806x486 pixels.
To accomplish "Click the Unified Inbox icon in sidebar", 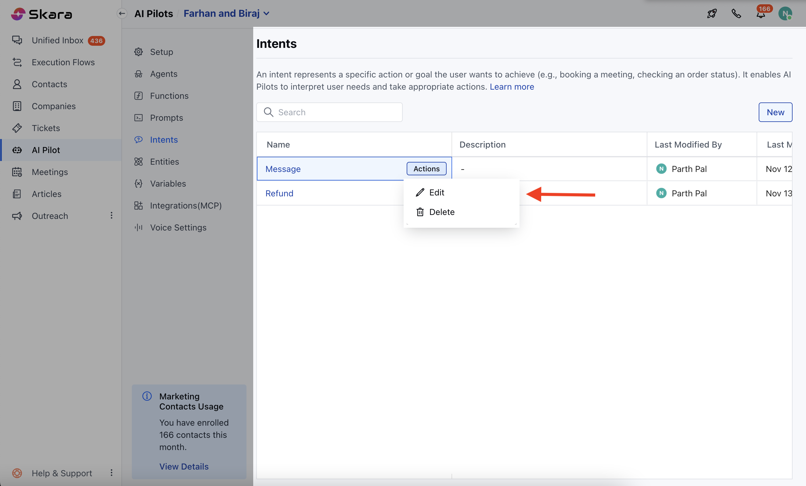I will point(17,40).
